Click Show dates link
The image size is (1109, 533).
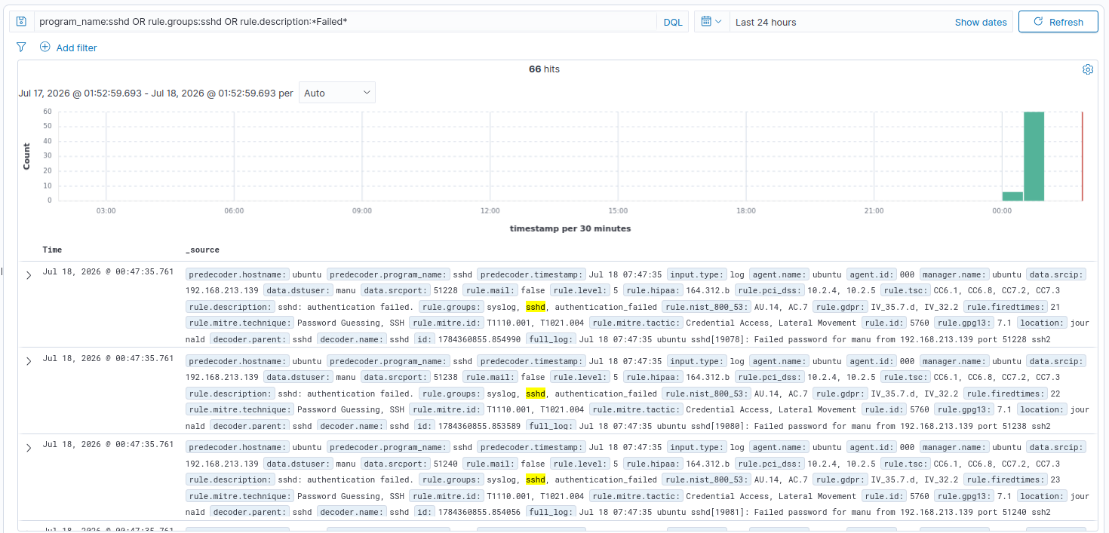pos(981,23)
